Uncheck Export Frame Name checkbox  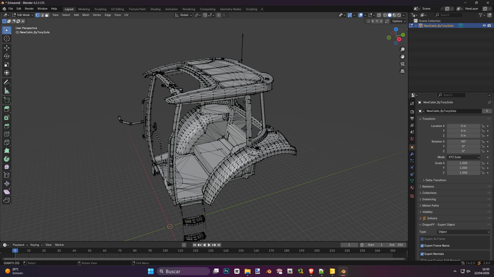[x=422, y=246]
